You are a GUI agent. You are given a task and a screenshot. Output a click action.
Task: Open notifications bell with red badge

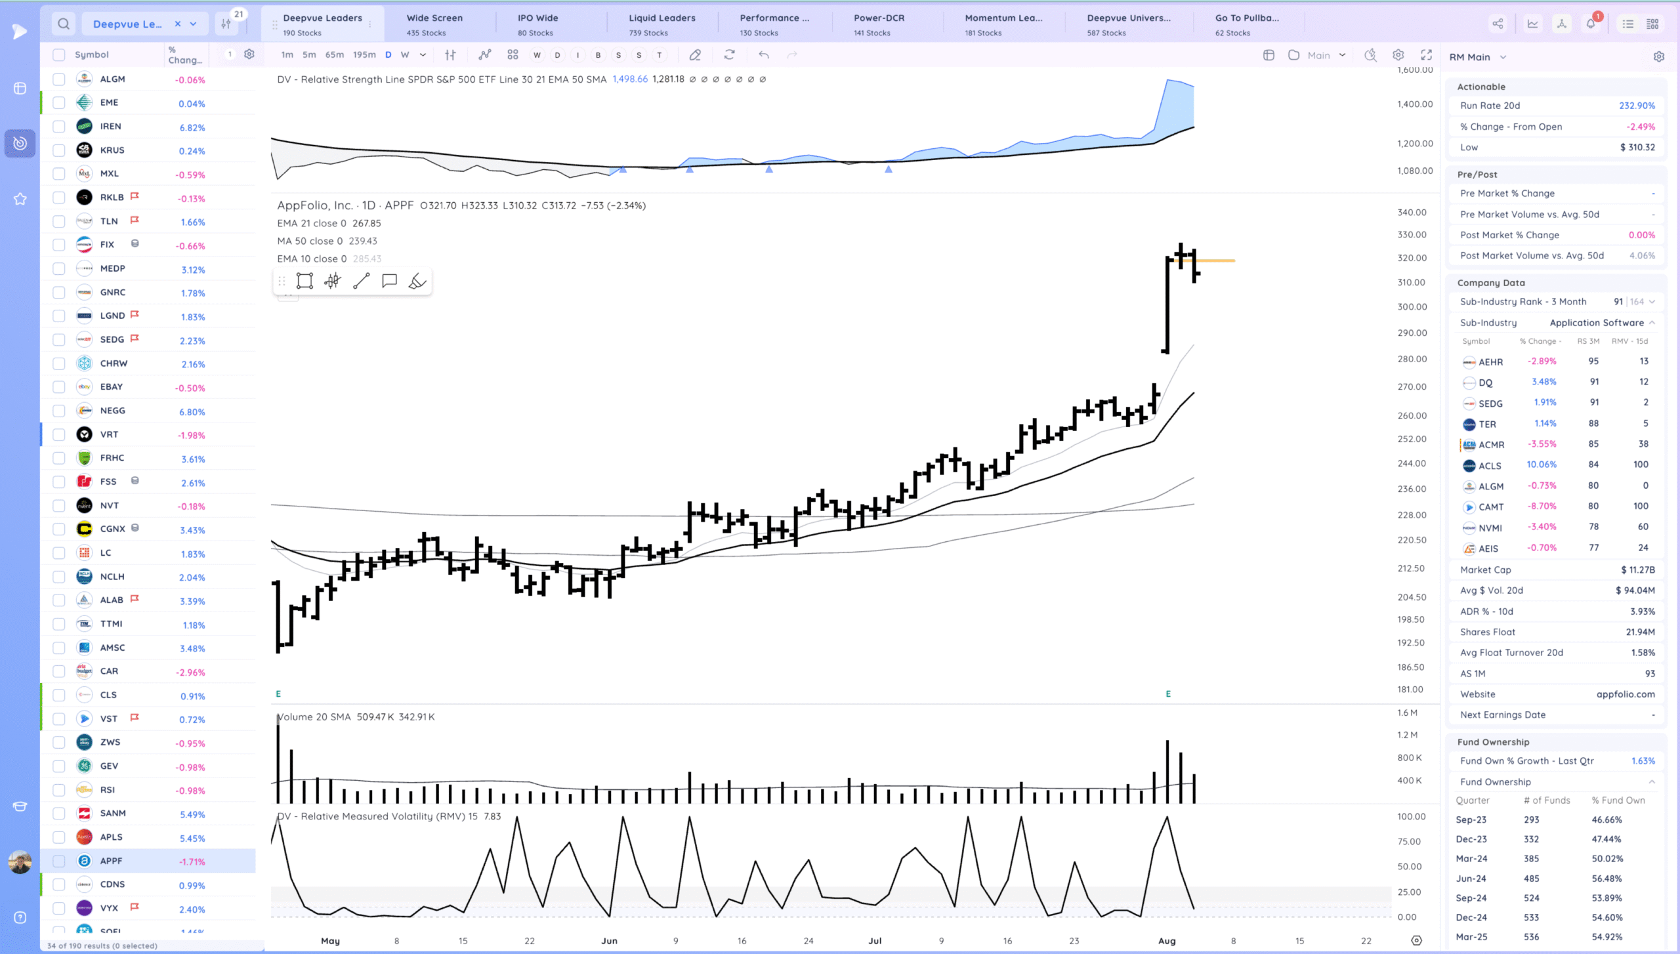[x=1591, y=24]
